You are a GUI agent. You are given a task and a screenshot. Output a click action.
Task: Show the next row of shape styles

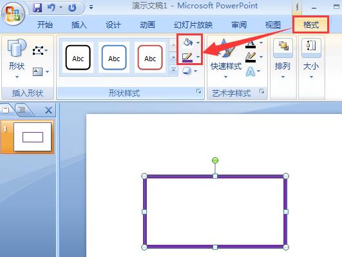[x=173, y=58]
